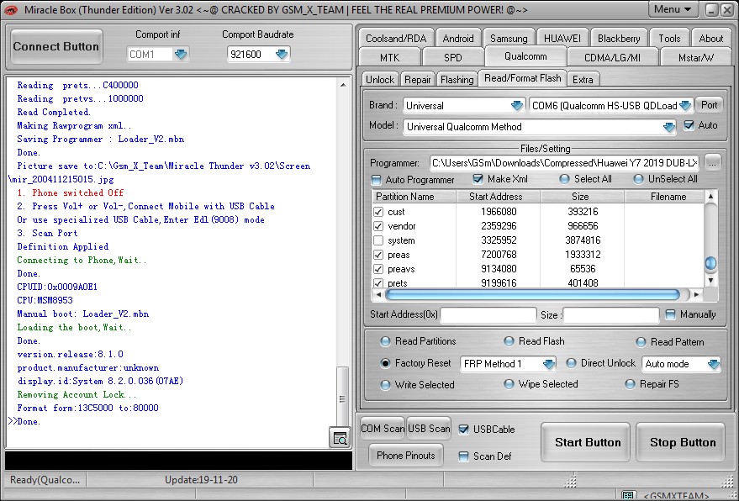This screenshot has width=739, height=501.
Task: Select the Read Flash radio button
Action: point(509,341)
